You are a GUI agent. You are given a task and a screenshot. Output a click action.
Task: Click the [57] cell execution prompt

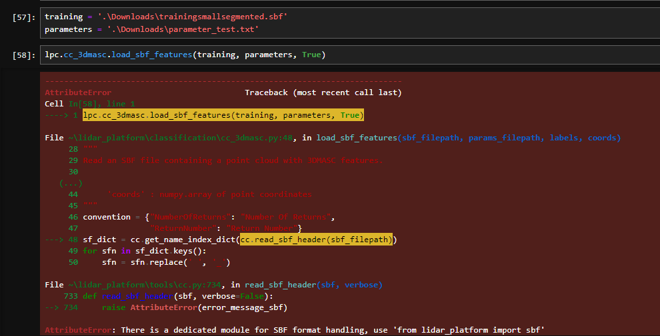[x=24, y=17]
